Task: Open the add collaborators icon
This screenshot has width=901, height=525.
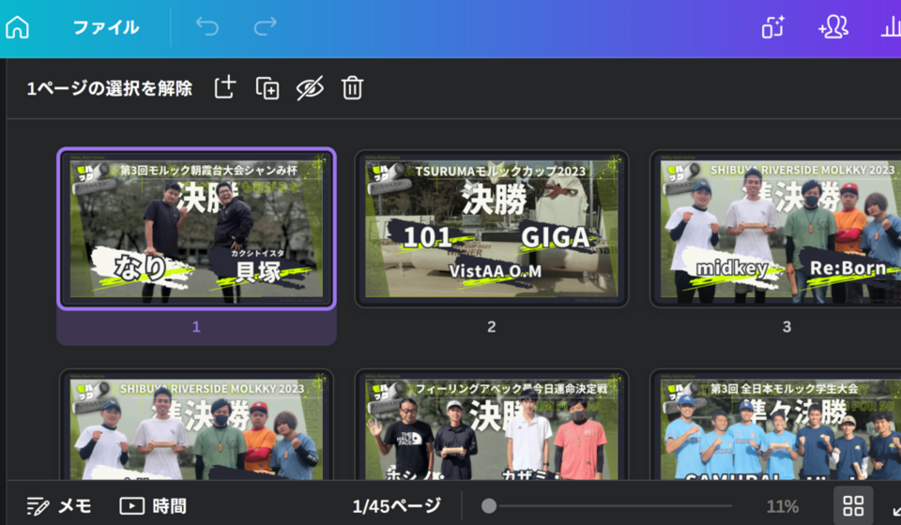Action: pyautogui.click(x=833, y=27)
